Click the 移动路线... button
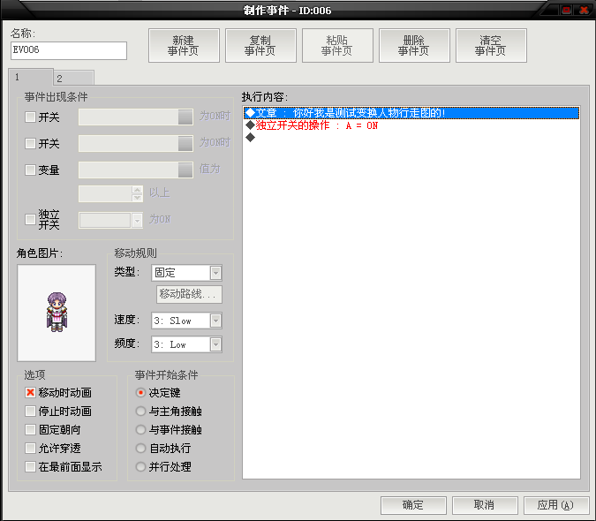Image resolution: width=596 pixels, height=521 pixels. [x=189, y=294]
